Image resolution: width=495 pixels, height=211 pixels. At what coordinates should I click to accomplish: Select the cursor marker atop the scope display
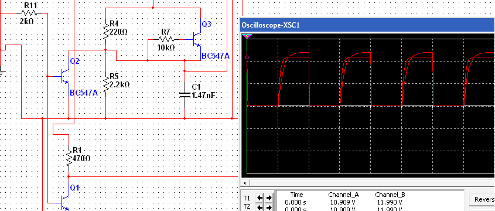coord(247,36)
